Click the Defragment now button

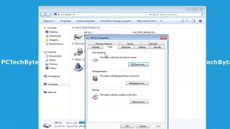click(137, 83)
